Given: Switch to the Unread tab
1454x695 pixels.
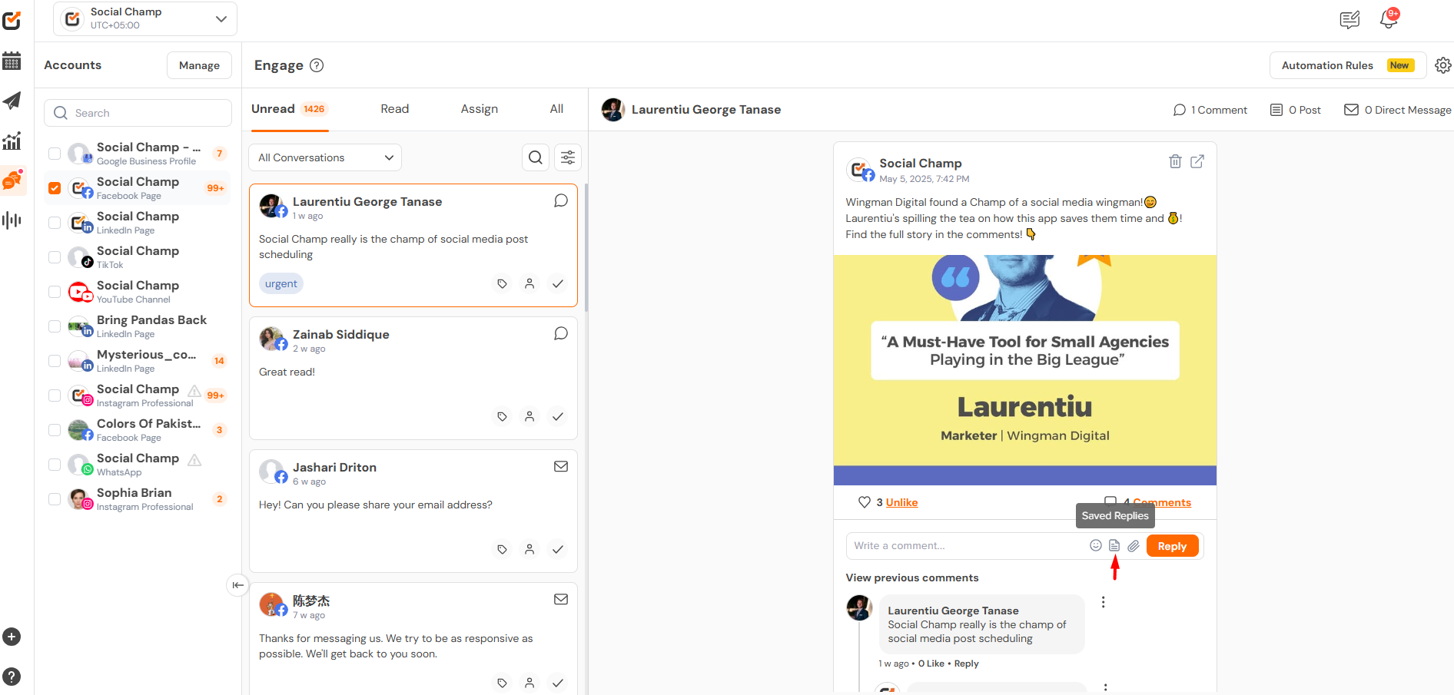Looking at the screenshot, I should (x=289, y=109).
